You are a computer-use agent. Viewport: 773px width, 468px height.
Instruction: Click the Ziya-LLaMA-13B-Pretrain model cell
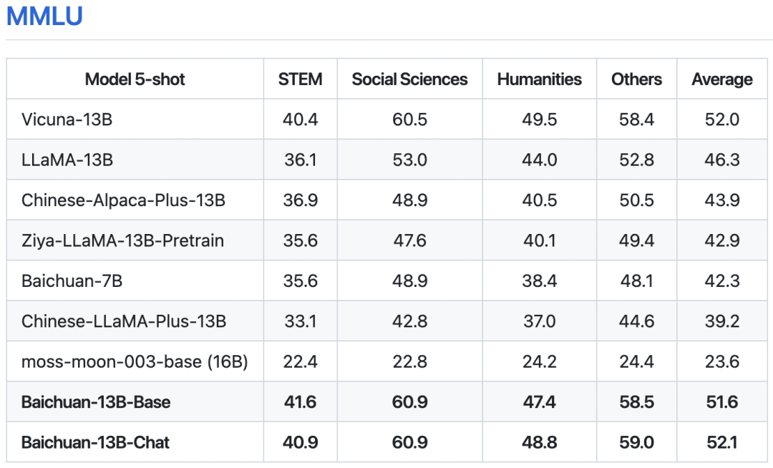(x=122, y=240)
